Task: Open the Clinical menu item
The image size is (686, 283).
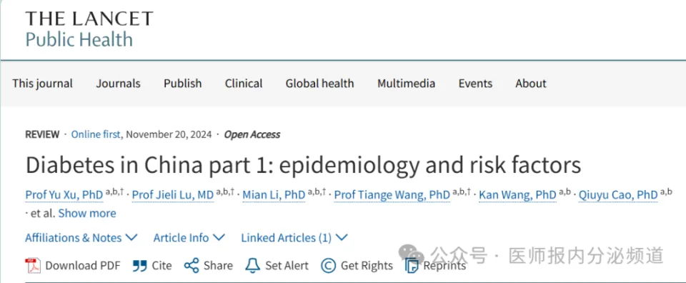Action: (244, 84)
